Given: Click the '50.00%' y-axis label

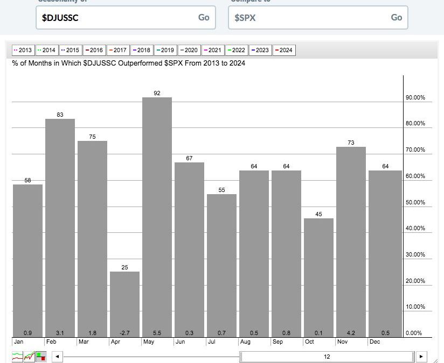Looking at the screenshot, I should (415, 202).
